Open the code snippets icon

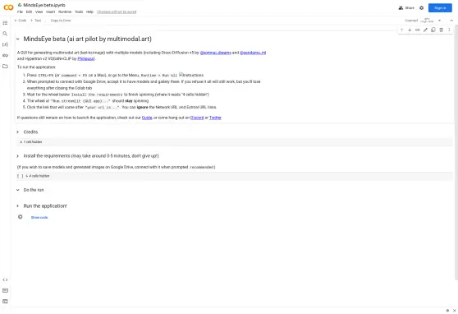click(x=5, y=279)
